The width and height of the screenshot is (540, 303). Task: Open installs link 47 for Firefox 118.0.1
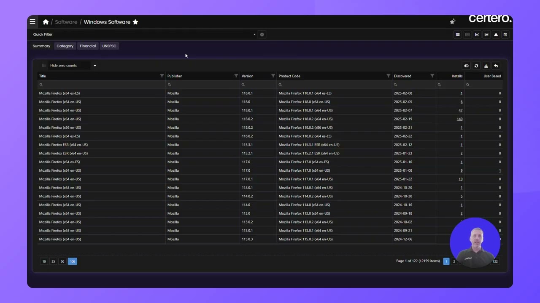[460, 110]
